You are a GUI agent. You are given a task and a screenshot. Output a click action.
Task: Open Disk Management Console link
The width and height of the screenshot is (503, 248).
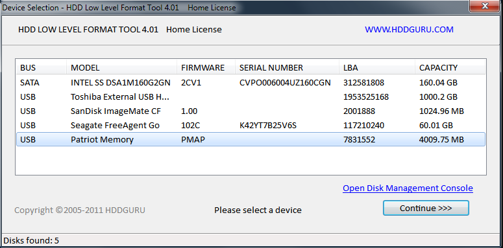coord(408,188)
